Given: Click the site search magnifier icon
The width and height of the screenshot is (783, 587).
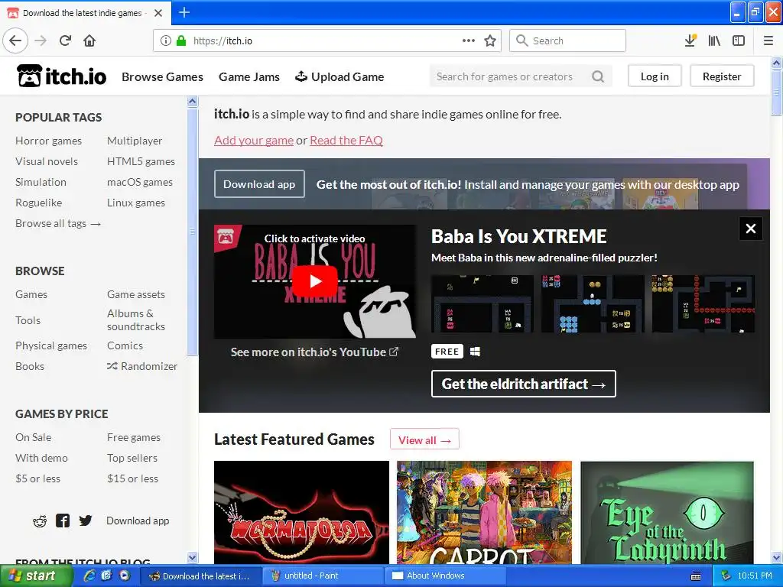Looking at the screenshot, I should click(x=598, y=76).
